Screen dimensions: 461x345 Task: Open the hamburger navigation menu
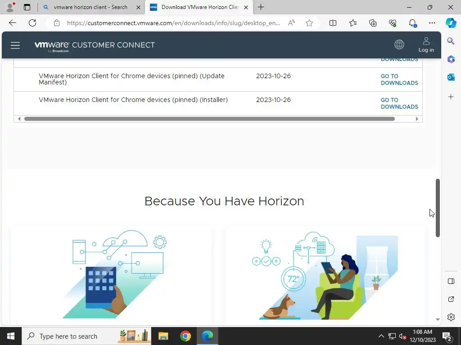(x=15, y=45)
